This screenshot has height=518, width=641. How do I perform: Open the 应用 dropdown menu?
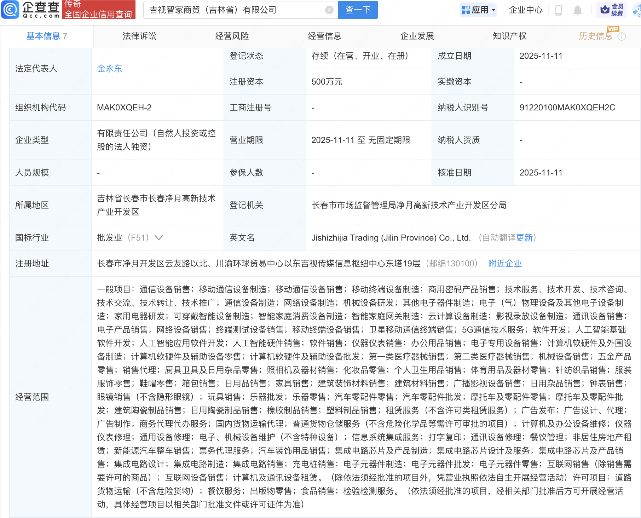click(x=479, y=10)
